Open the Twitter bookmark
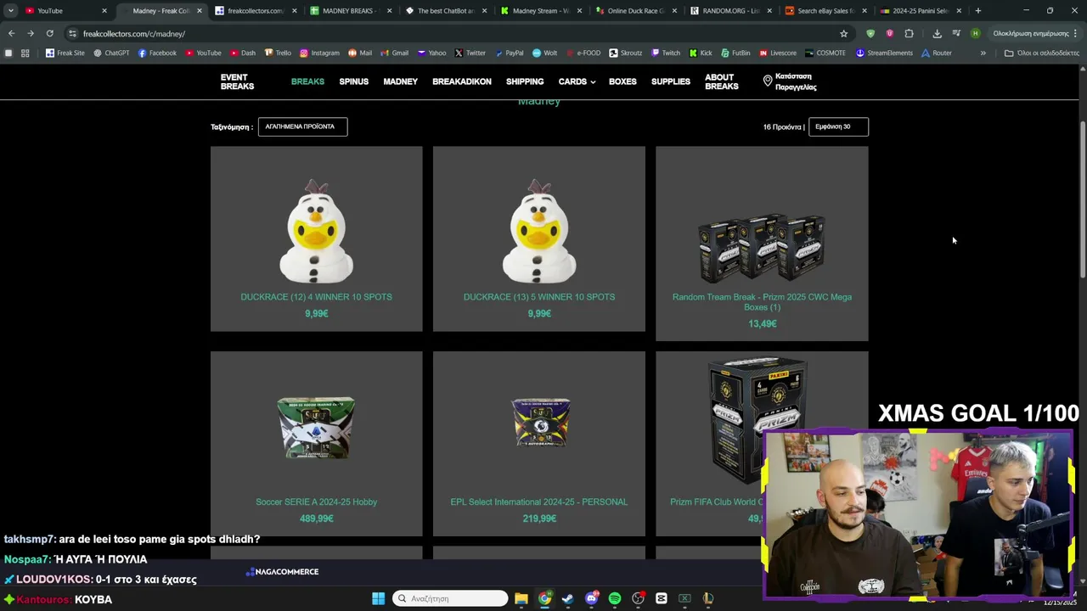This screenshot has width=1087, height=611. click(470, 53)
